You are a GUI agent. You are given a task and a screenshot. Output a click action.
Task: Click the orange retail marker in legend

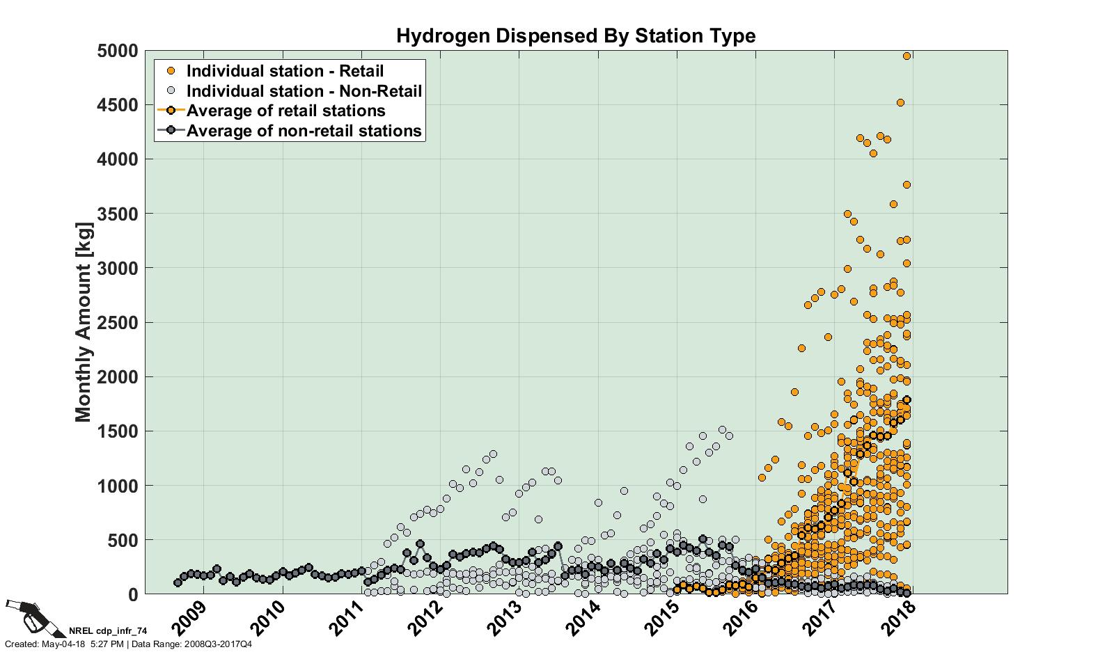(x=170, y=71)
